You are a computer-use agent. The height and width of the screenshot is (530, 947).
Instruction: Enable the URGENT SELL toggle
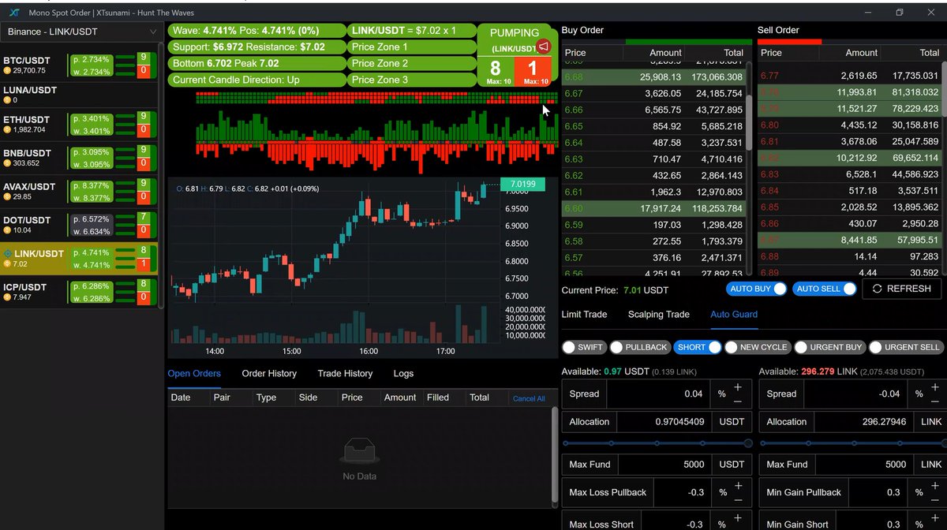906,347
